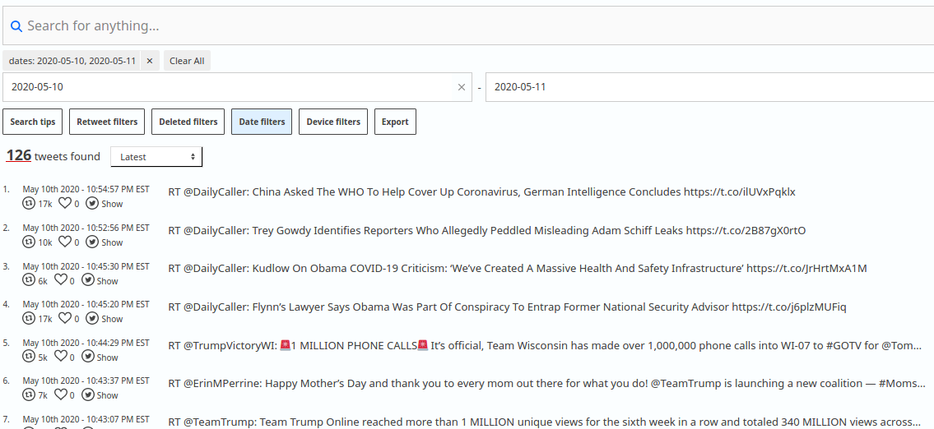
Task: Show the TrumpVictoryWI tweet on Twitter
Action: 100,357
